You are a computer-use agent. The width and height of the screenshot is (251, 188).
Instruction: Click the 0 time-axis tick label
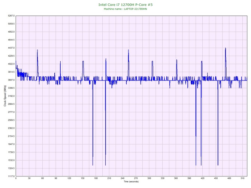[x=16, y=178]
